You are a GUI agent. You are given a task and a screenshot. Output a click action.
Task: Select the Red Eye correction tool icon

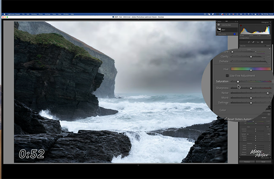coord(258,42)
